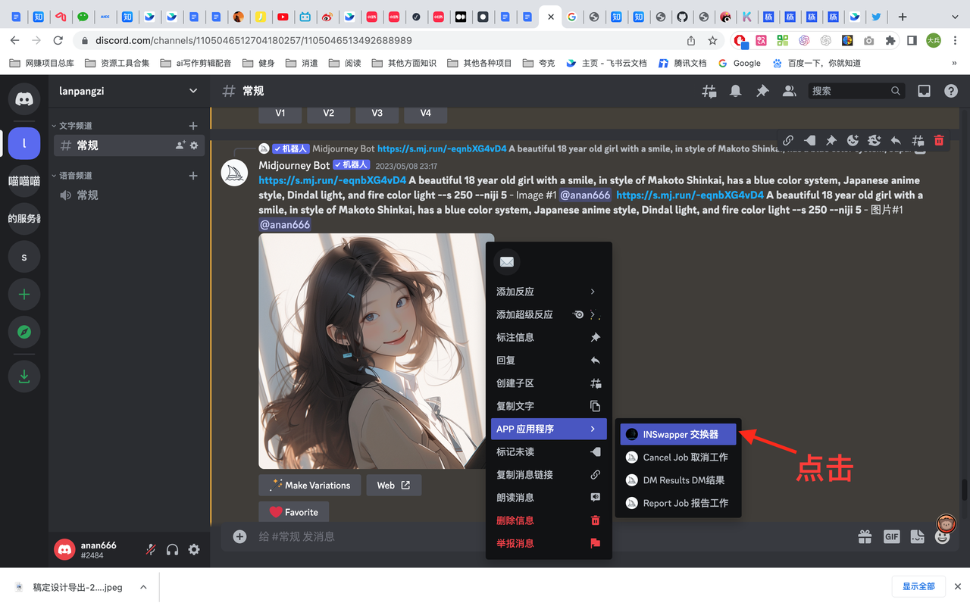Select 删除信息 in context menu

pos(549,520)
